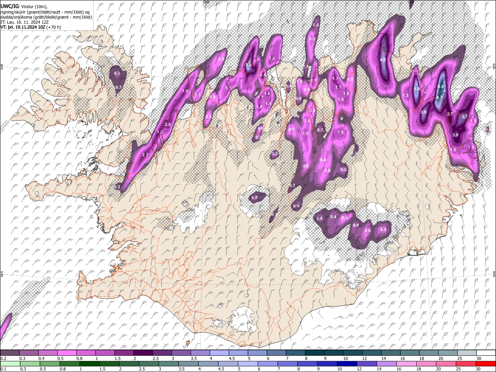Click the 8.7 precipitation value on map

tap(439, 97)
